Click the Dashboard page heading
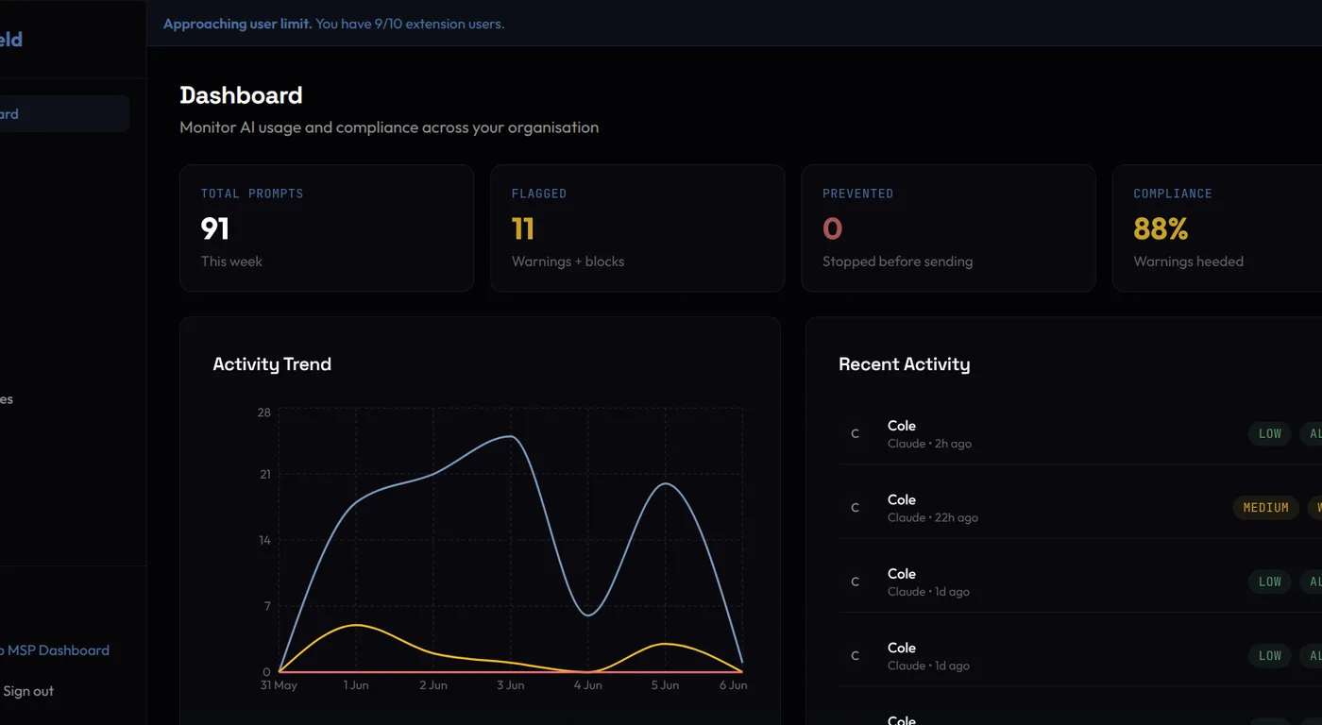Viewport: 1322px width, 725px height. click(x=241, y=95)
